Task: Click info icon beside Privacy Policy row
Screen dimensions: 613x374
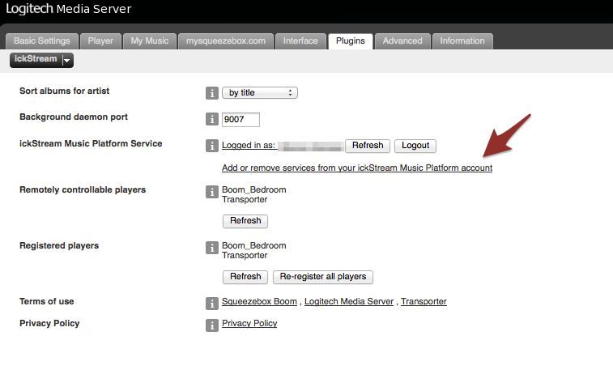Action: tap(212, 325)
